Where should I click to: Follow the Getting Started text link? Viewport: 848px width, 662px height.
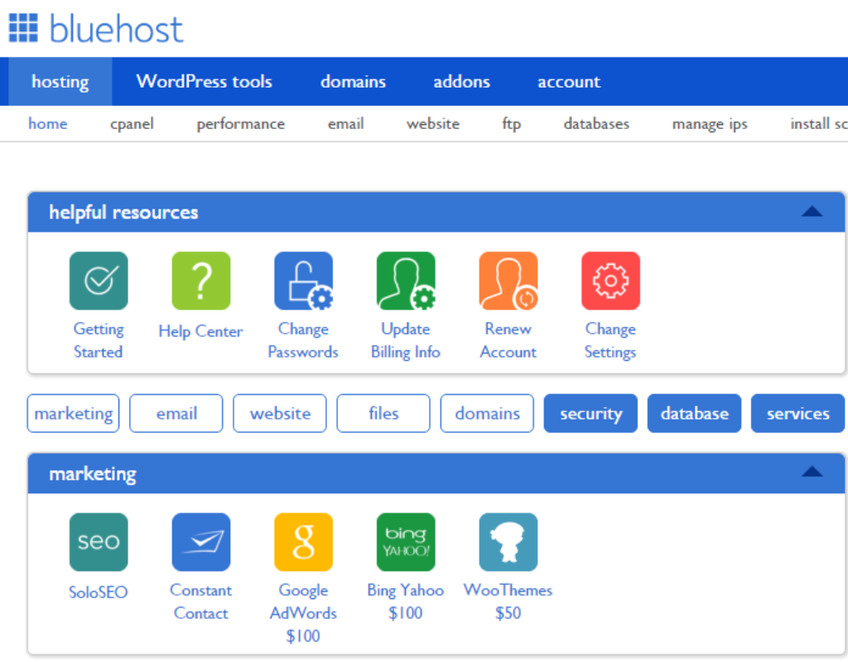pyautogui.click(x=99, y=340)
